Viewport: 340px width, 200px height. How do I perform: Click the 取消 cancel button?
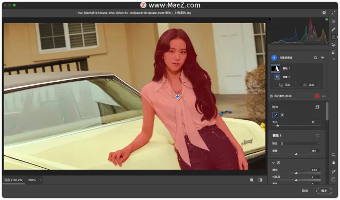tap(305, 191)
